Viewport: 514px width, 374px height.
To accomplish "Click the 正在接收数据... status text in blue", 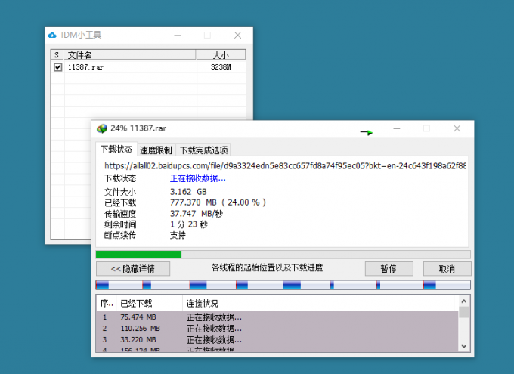I will 198,178.
